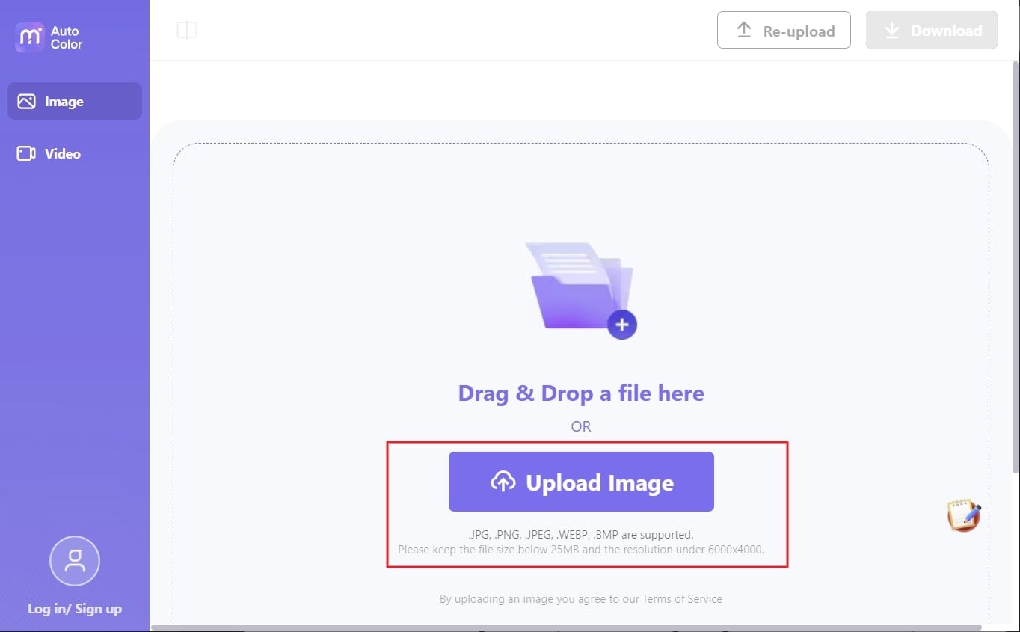Click the user profile avatar icon
The height and width of the screenshot is (632, 1020).
(x=74, y=561)
